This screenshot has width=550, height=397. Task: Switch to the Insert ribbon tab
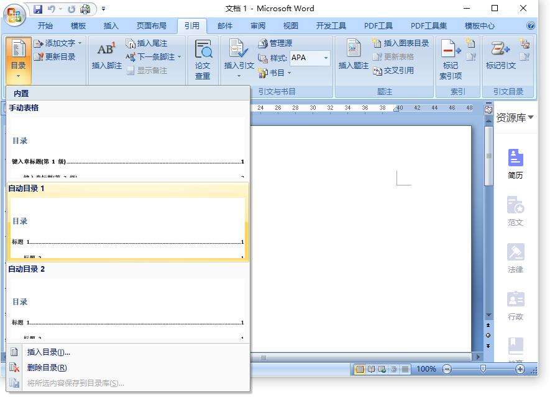(111, 26)
